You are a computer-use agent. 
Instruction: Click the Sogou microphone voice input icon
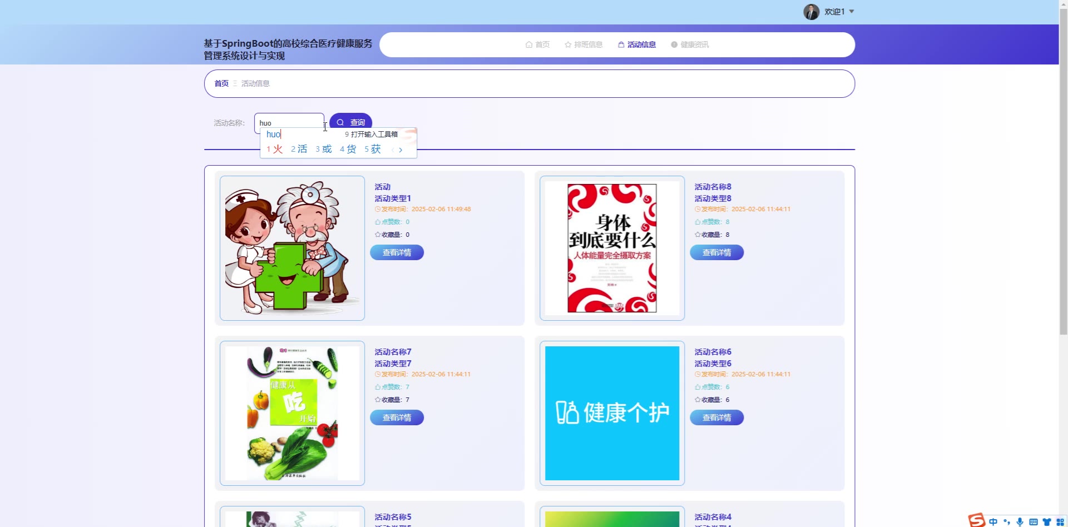point(1020,521)
